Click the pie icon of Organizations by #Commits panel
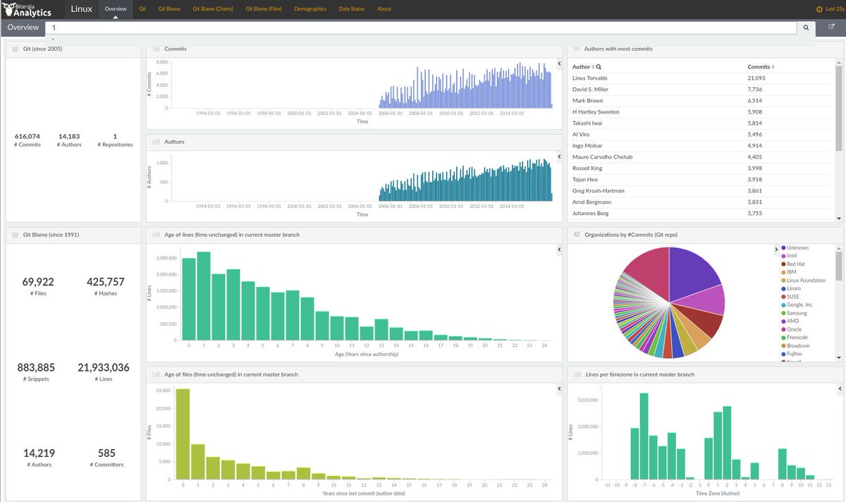This screenshot has width=846, height=502. [577, 234]
